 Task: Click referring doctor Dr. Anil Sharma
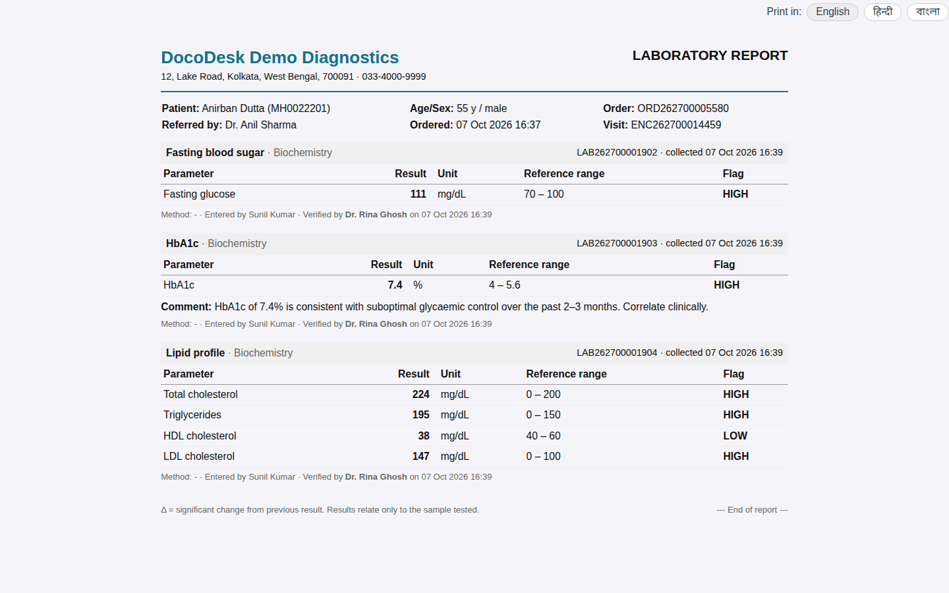pos(260,125)
